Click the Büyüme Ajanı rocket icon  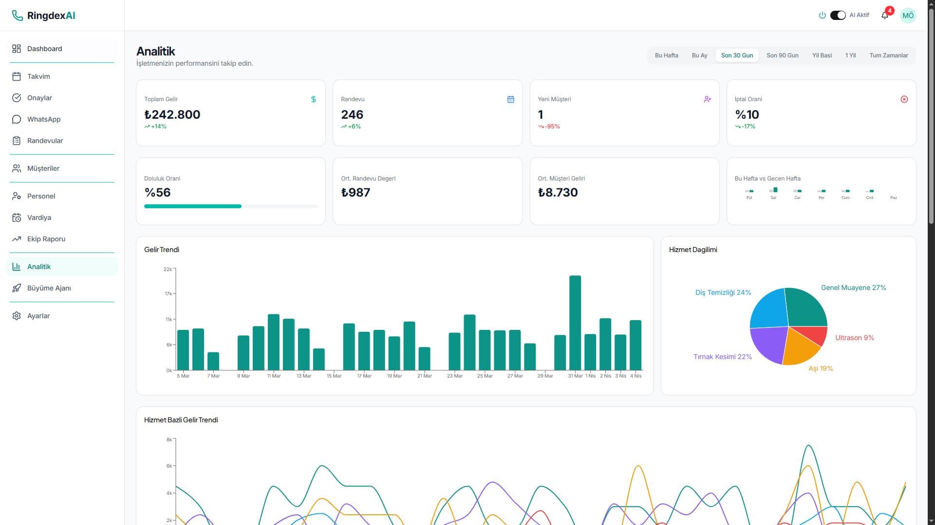click(17, 288)
